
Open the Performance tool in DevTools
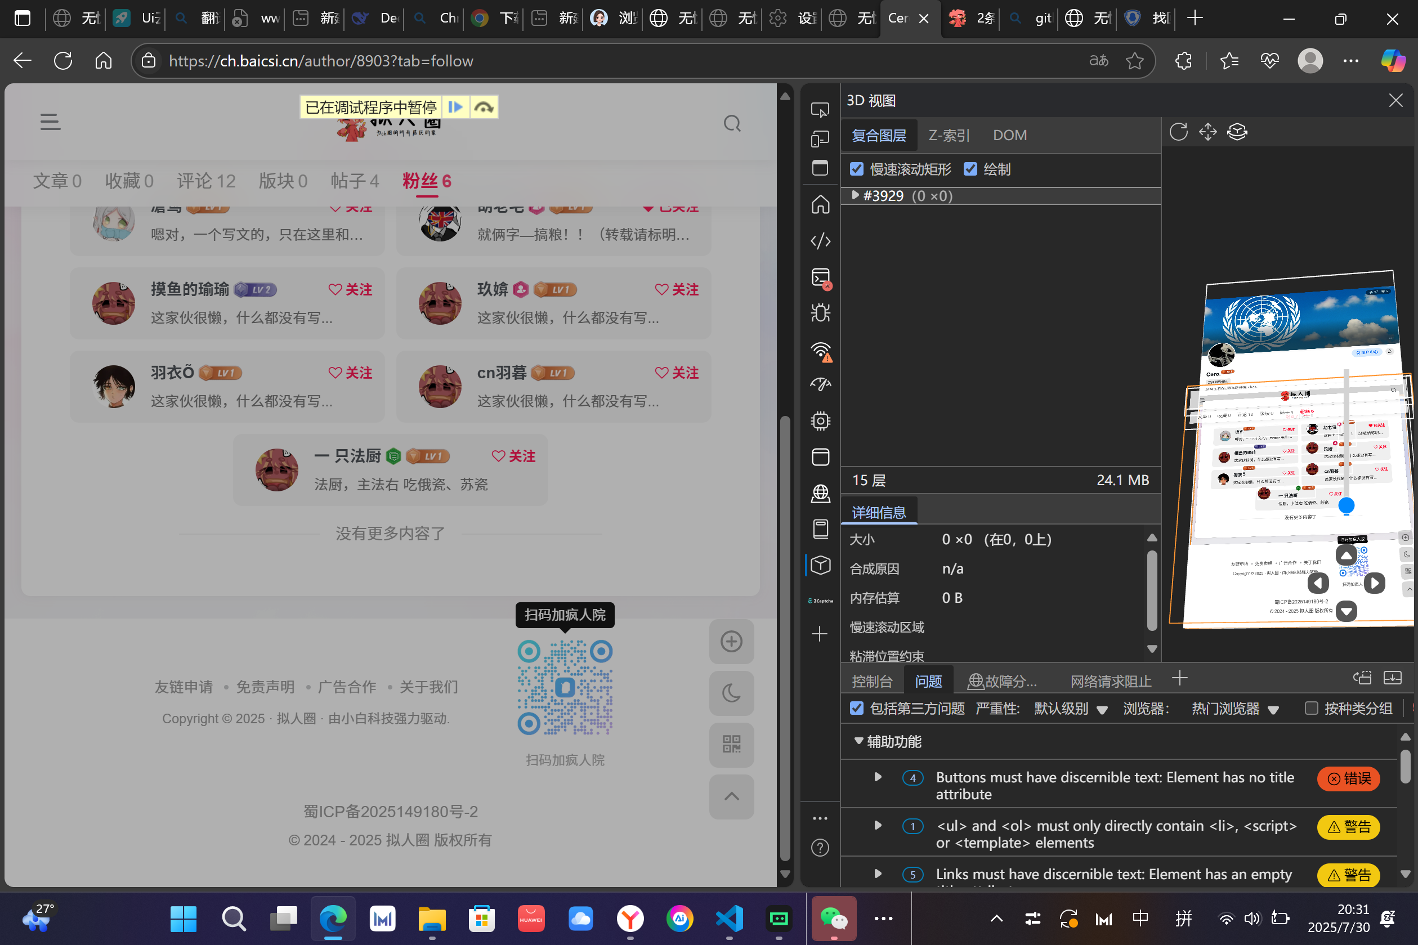(x=820, y=384)
